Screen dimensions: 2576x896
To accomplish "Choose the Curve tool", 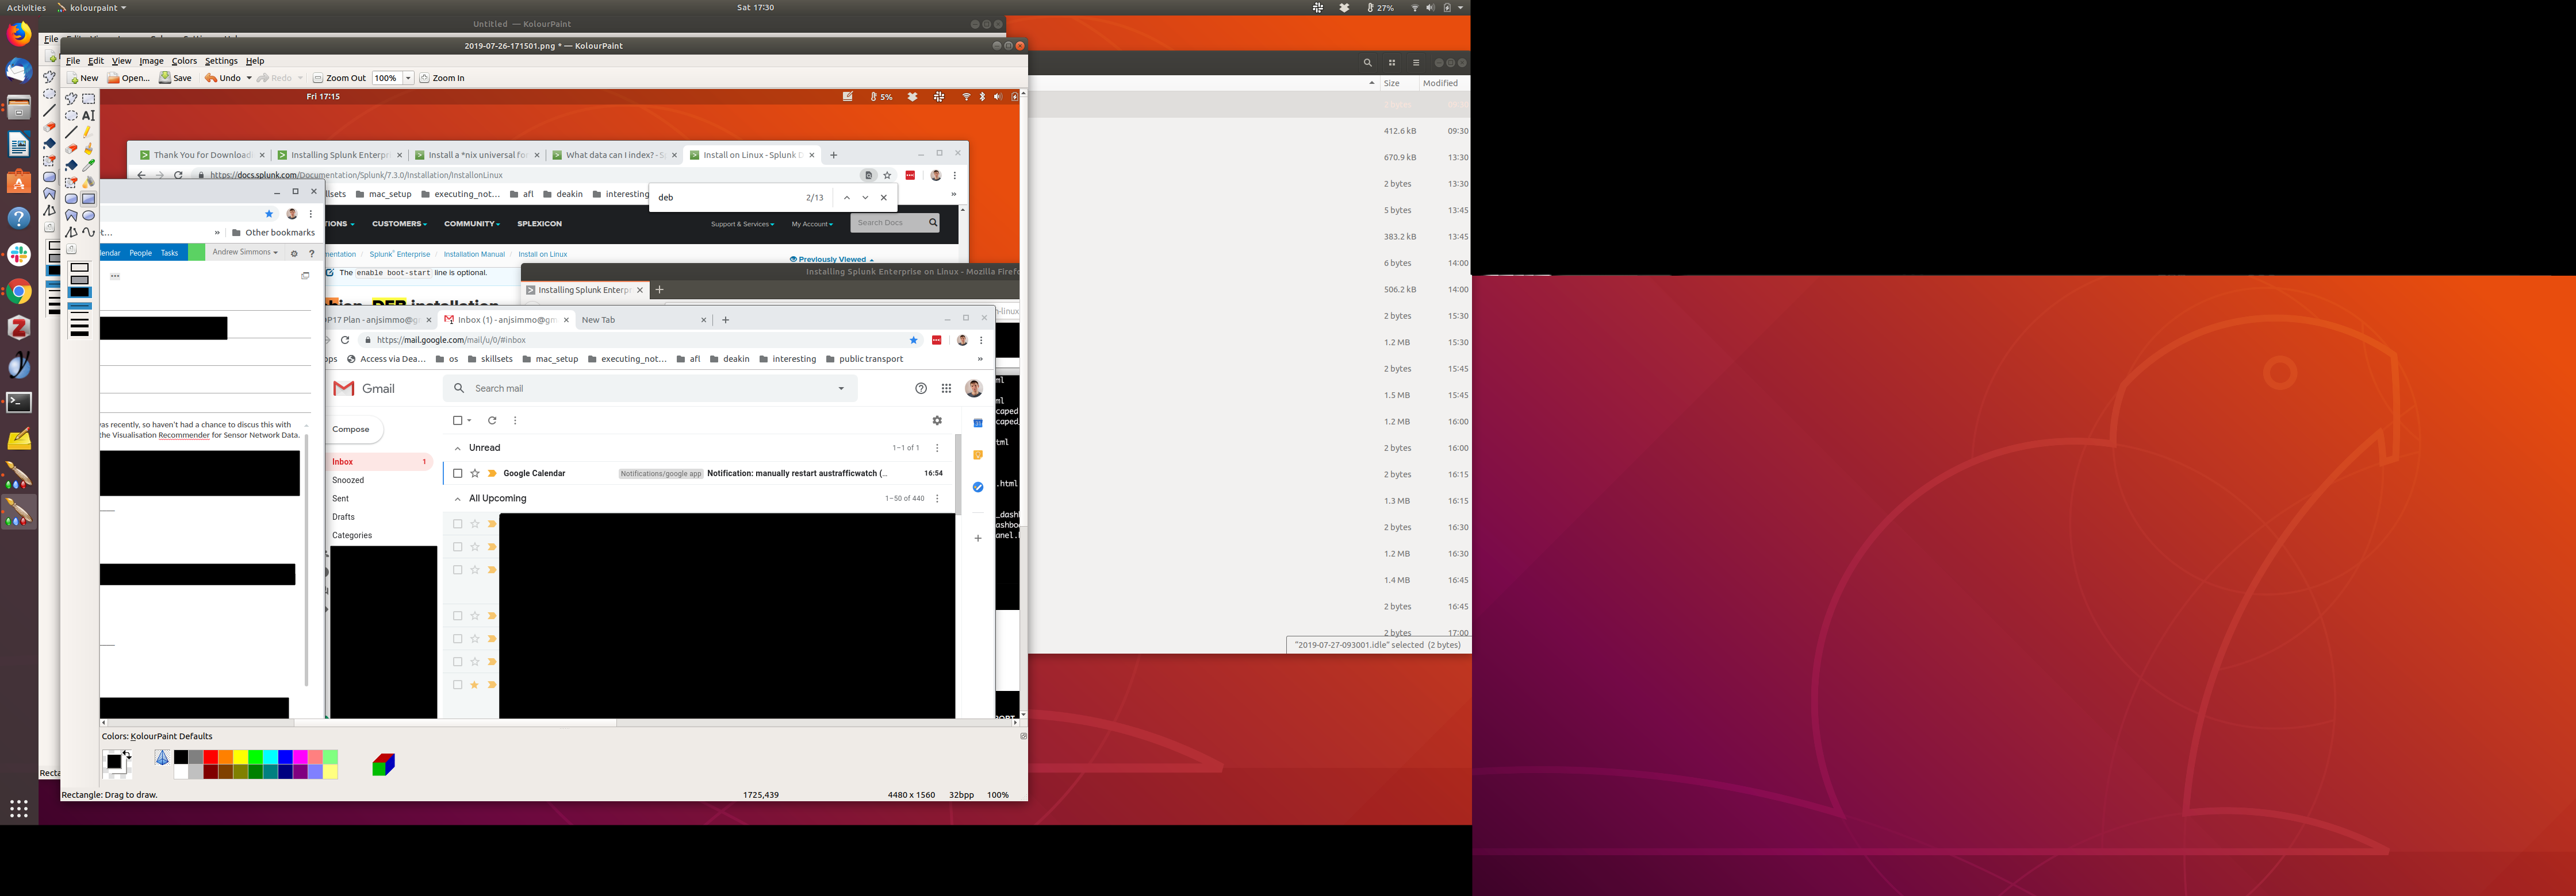I will [89, 231].
